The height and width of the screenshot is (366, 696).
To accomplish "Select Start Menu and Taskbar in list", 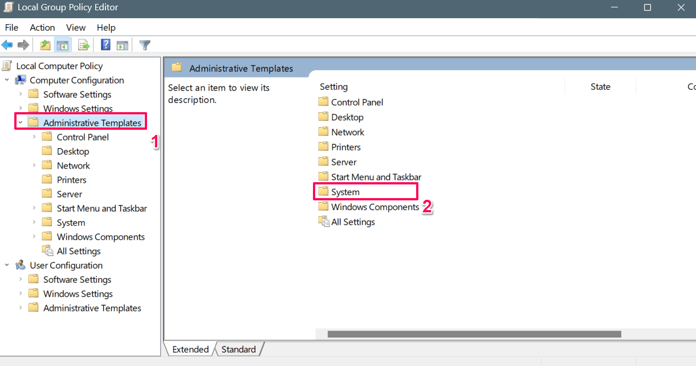I will [x=376, y=176].
